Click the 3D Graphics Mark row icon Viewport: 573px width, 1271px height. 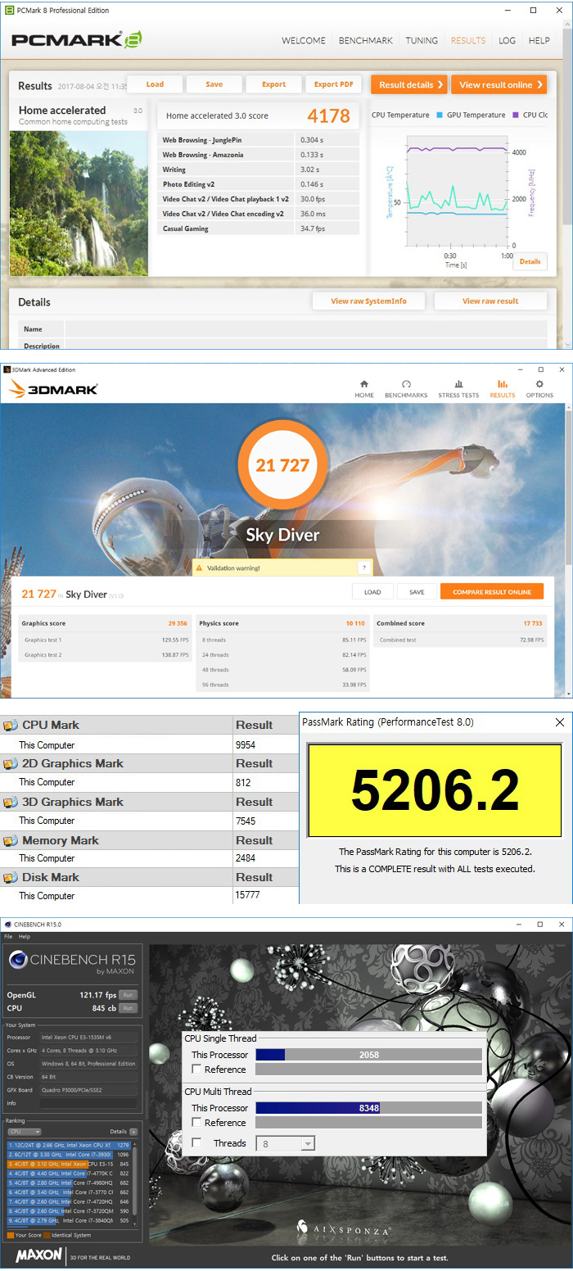(11, 802)
